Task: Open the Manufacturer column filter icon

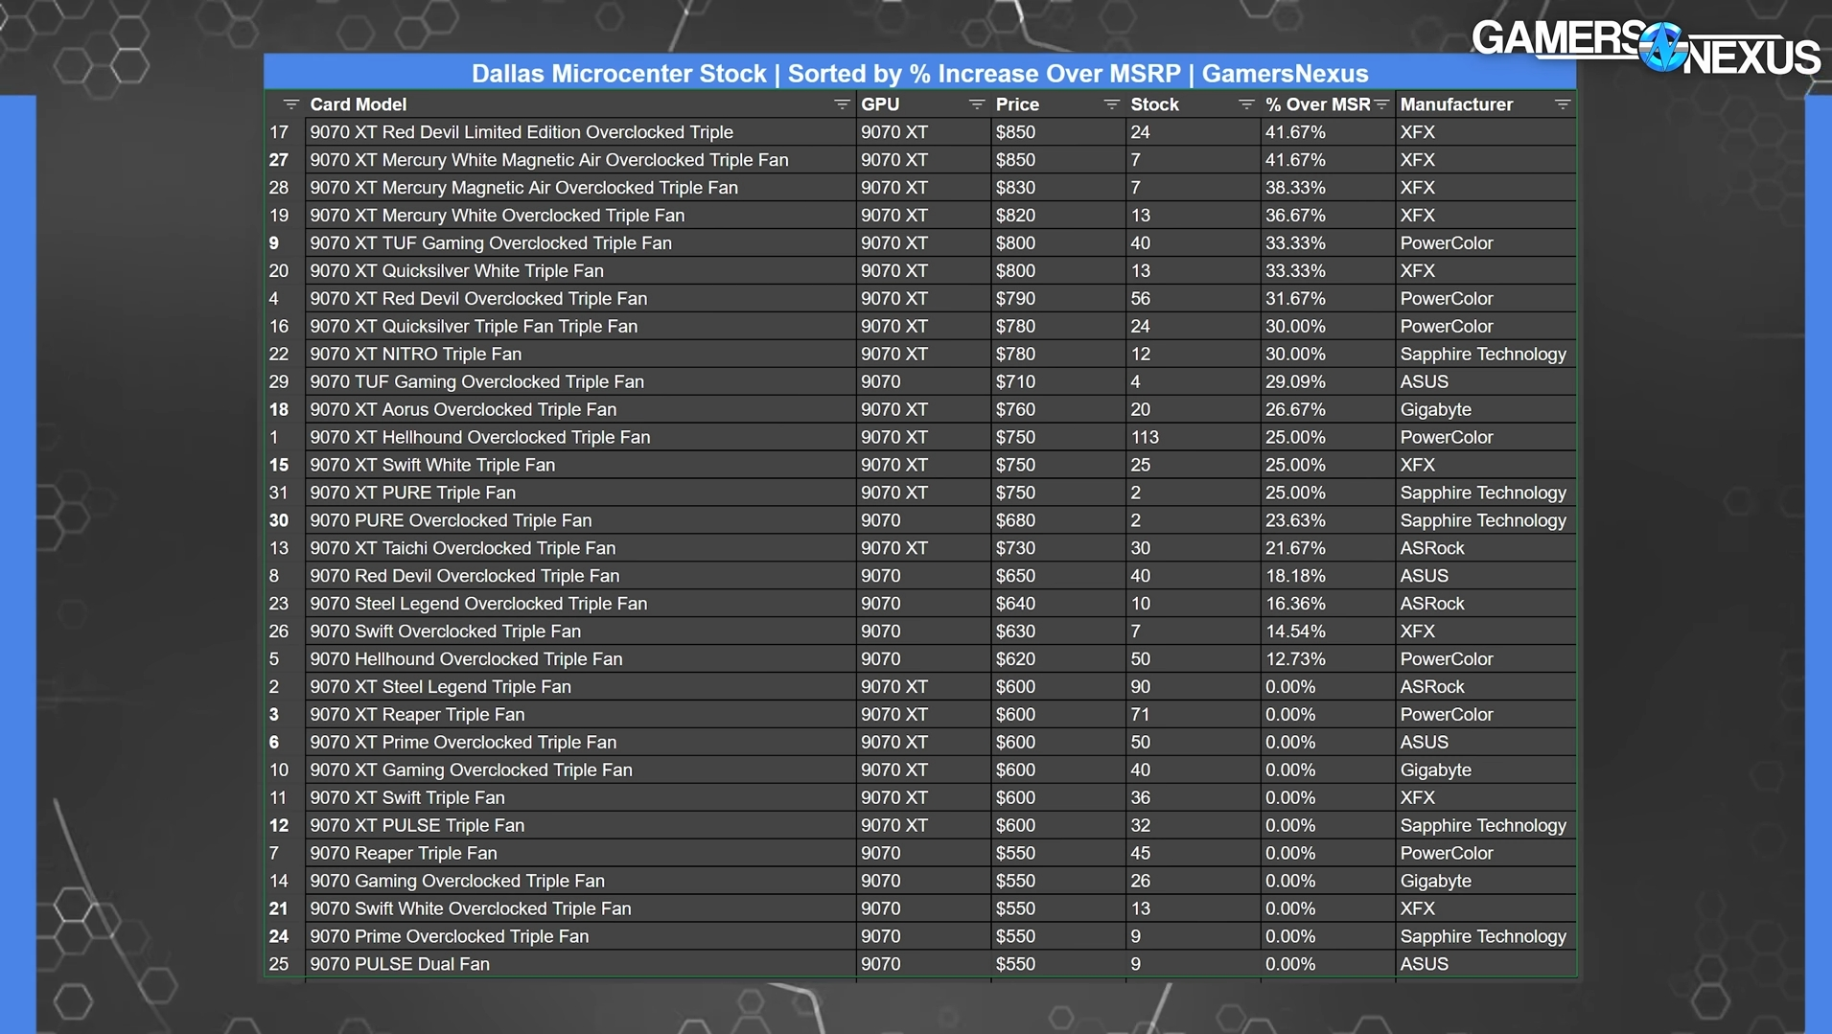Action: click(x=1562, y=104)
